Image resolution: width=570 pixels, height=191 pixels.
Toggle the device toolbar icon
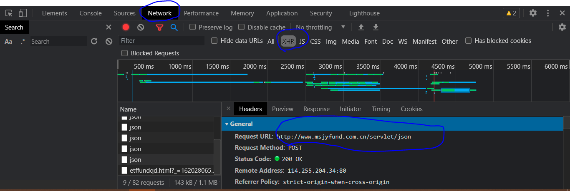click(23, 13)
